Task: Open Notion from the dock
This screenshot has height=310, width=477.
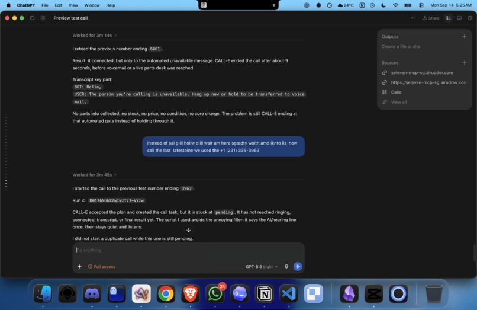Action: tap(264, 293)
